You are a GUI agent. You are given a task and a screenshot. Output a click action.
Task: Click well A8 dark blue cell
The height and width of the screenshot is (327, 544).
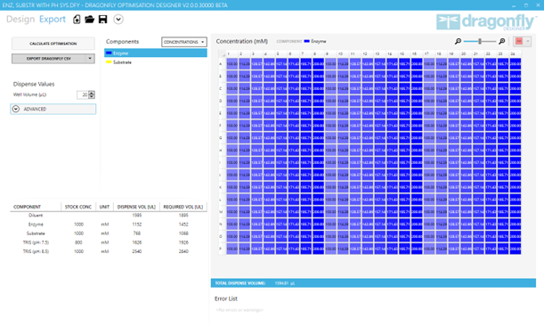(318, 64)
